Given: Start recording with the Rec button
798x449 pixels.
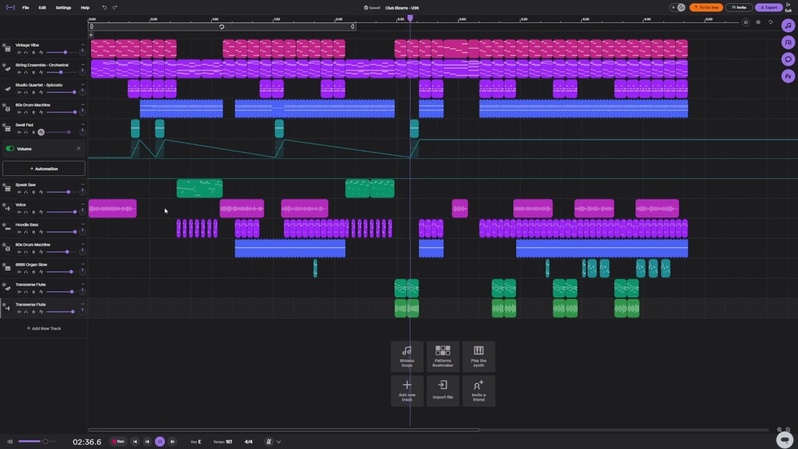Looking at the screenshot, I should [x=118, y=442].
